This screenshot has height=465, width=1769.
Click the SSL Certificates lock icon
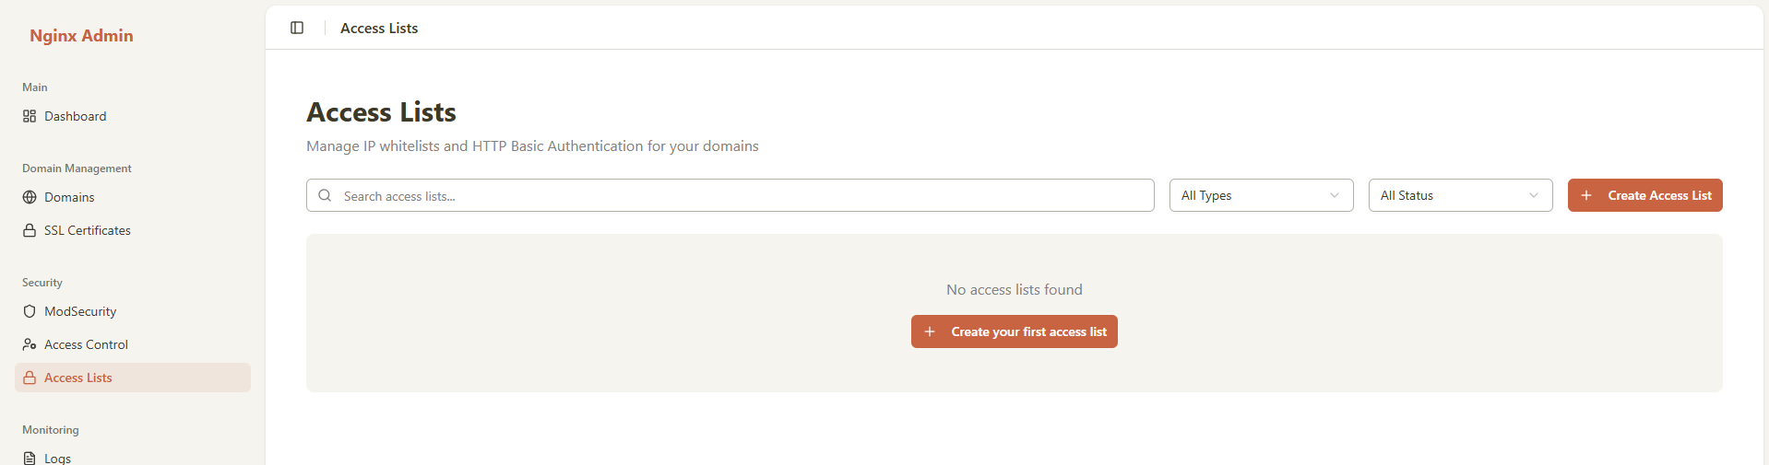30,230
